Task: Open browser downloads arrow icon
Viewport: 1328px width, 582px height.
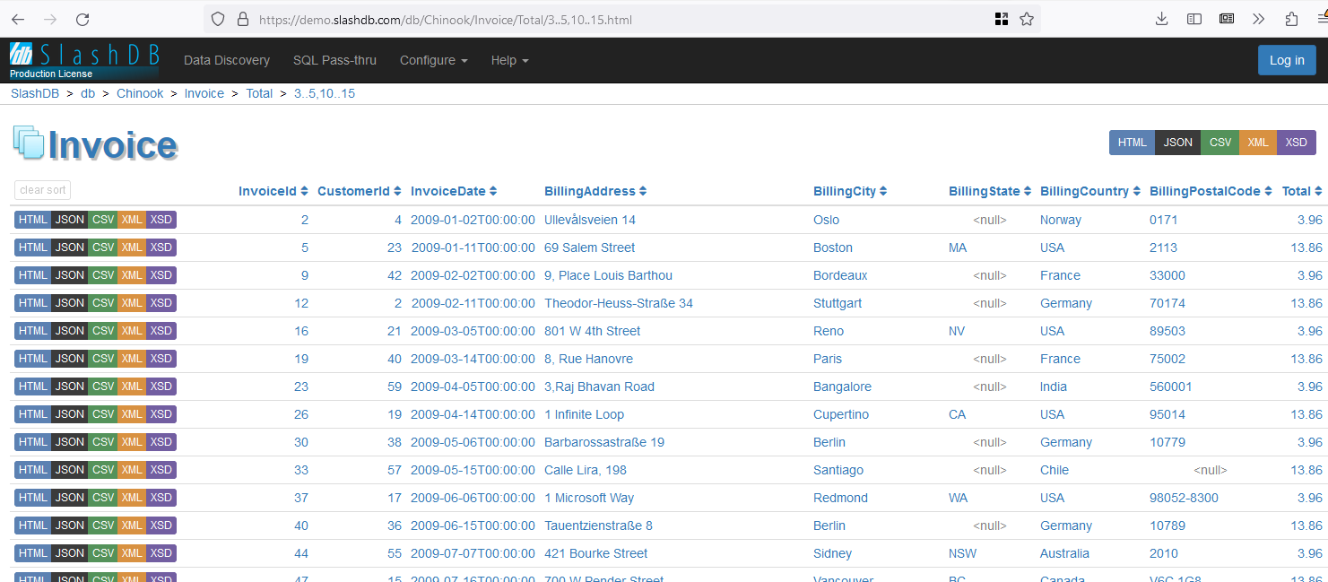Action: pos(1162,19)
